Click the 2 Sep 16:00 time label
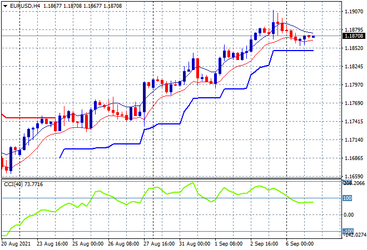367x250 pixels. [264, 244]
